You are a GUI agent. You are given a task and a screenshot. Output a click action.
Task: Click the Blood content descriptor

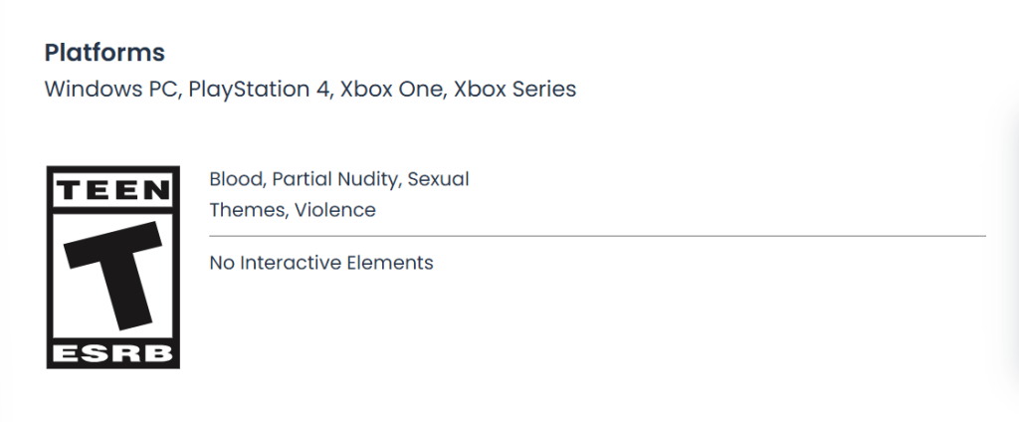coord(235,179)
